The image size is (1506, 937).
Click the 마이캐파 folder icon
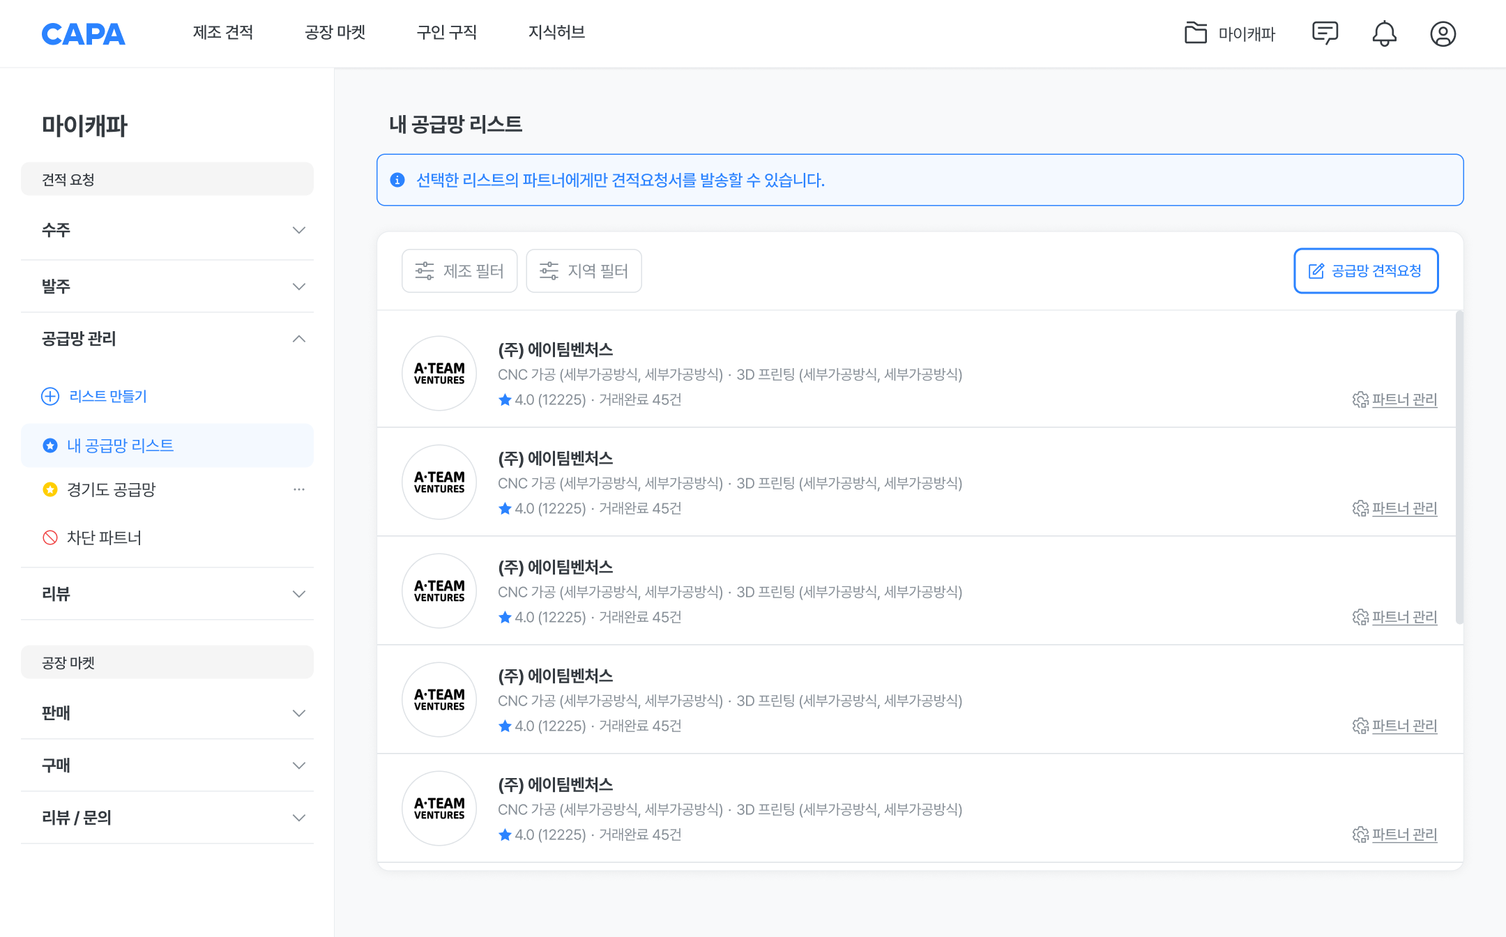pos(1195,33)
